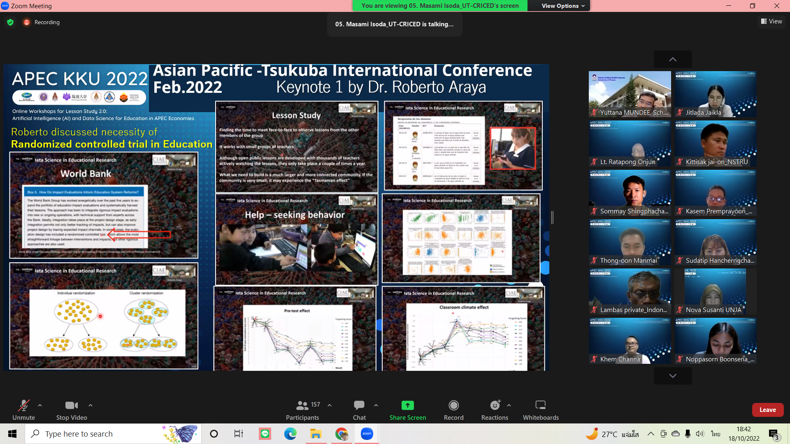Click the red Leave button
Viewport: 790px width, 444px height.
pos(767,410)
